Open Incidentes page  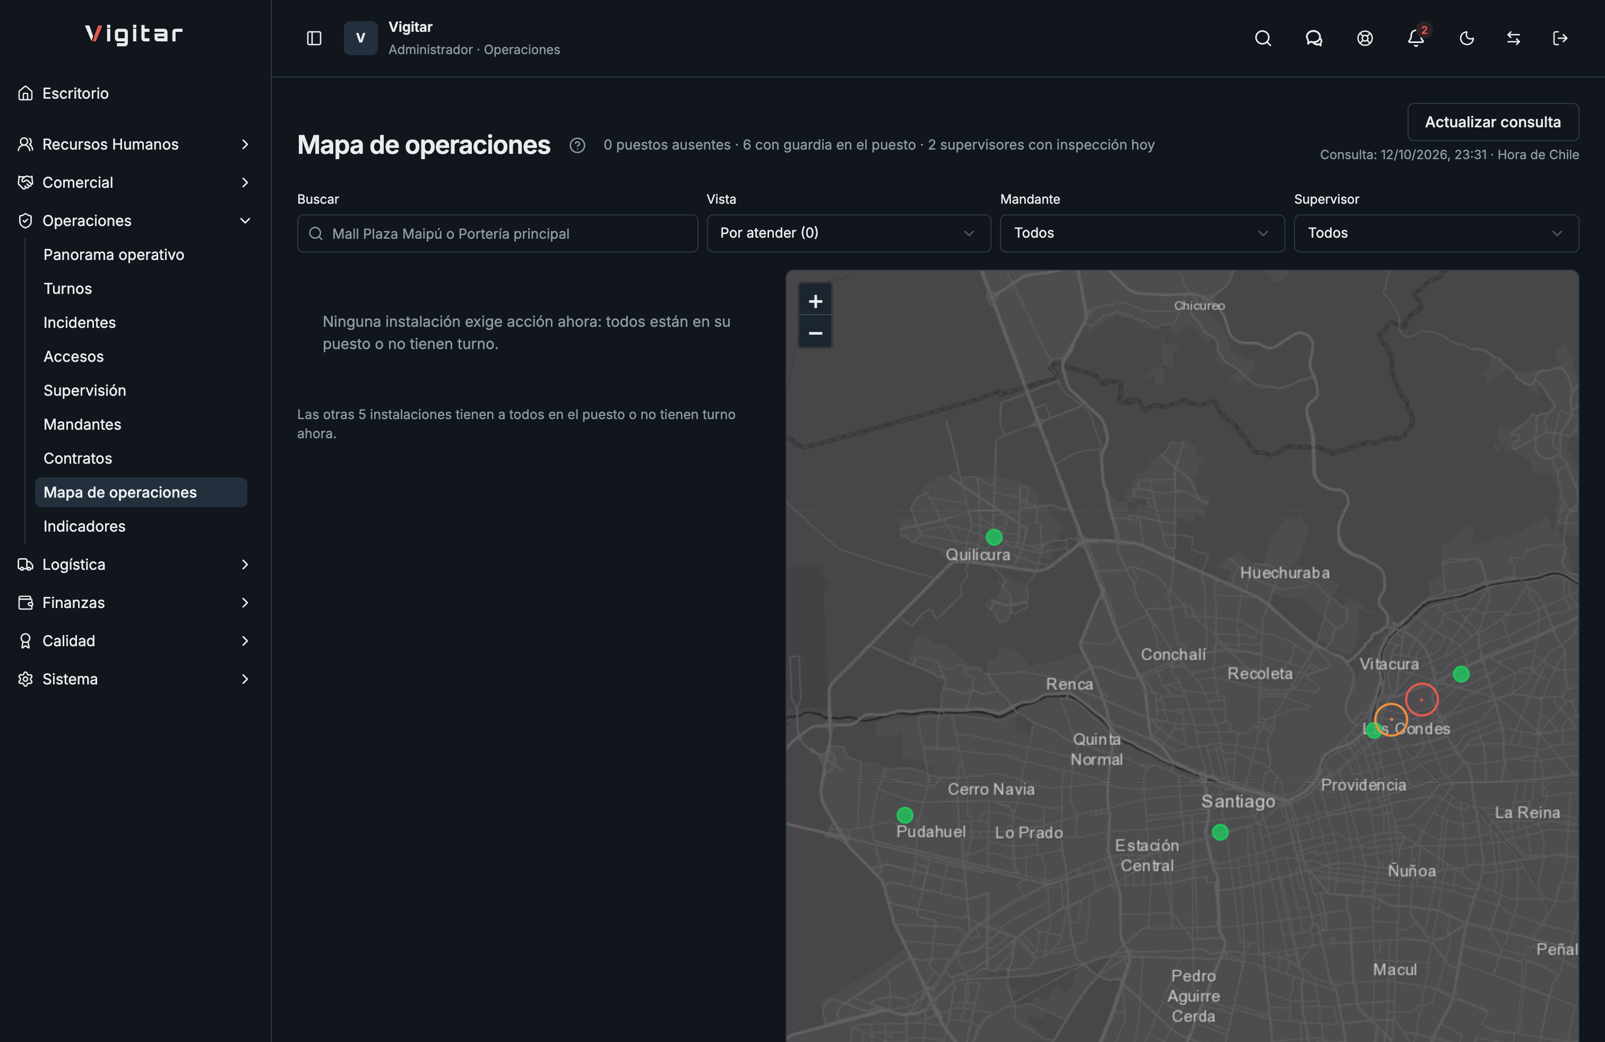(x=141, y=323)
